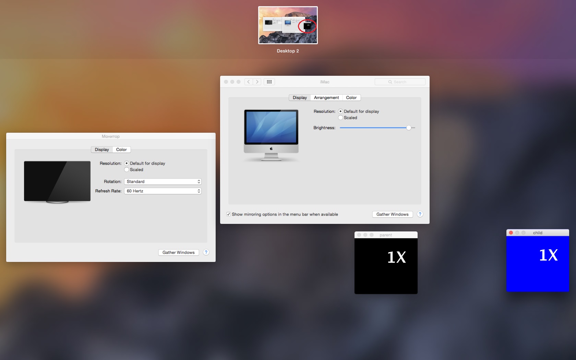Click the iMac display image
Screen dimensions: 576x360
[x=271, y=135]
